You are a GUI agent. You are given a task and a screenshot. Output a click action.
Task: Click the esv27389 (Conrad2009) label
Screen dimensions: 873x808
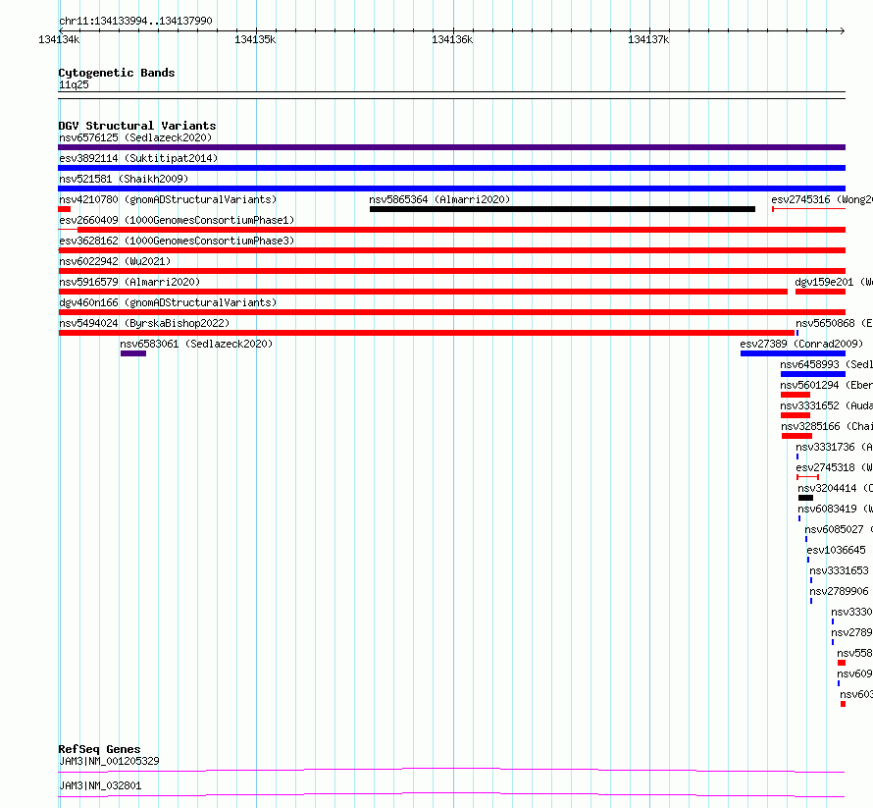[x=801, y=344]
